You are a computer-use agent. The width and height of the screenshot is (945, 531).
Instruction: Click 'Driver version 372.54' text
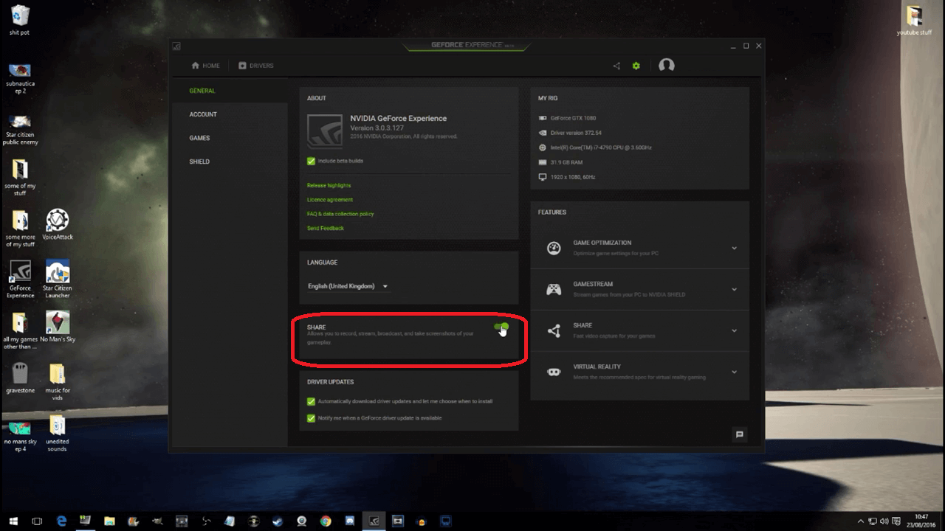tap(576, 133)
